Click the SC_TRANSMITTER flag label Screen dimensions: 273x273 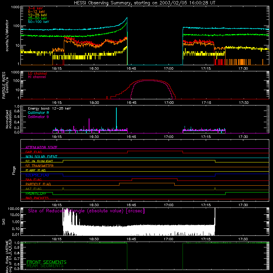[x=39, y=166]
